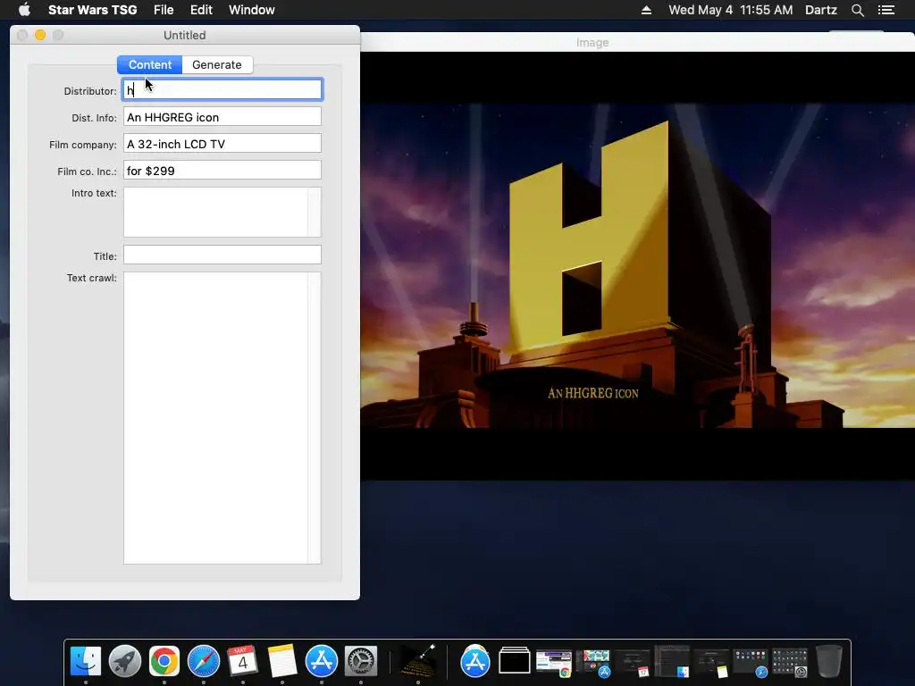This screenshot has height=686, width=915.
Task: Open the Trash in the Dock
Action: click(x=828, y=662)
